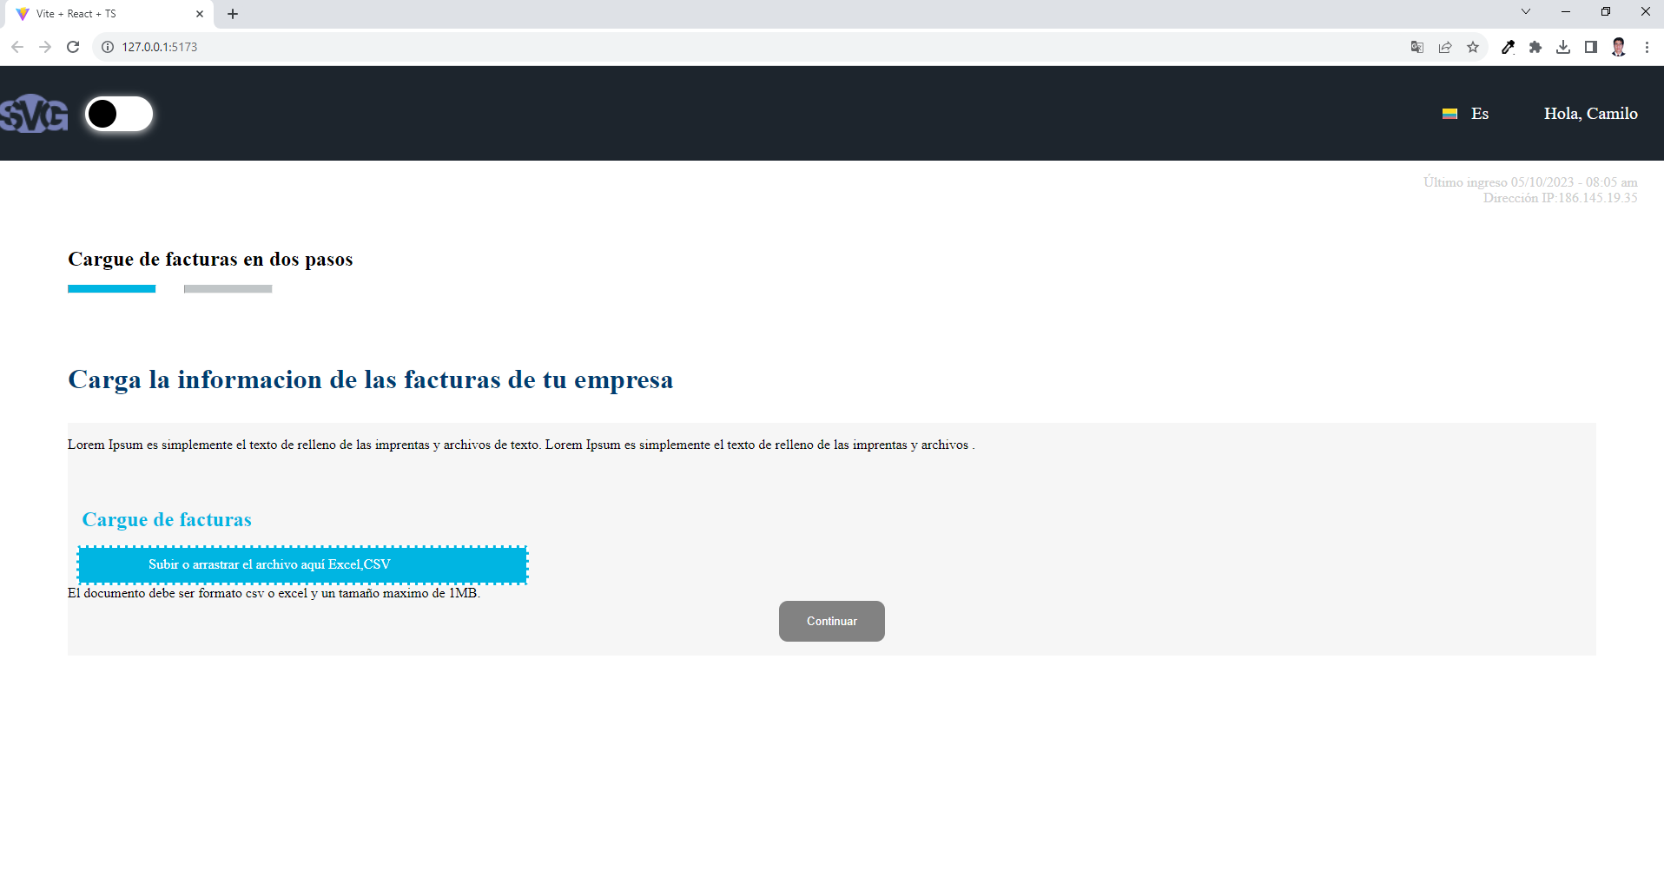Click the share icon in the toolbar
The height and width of the screenshot is (890, 1664).
(x=1444, y=47)
